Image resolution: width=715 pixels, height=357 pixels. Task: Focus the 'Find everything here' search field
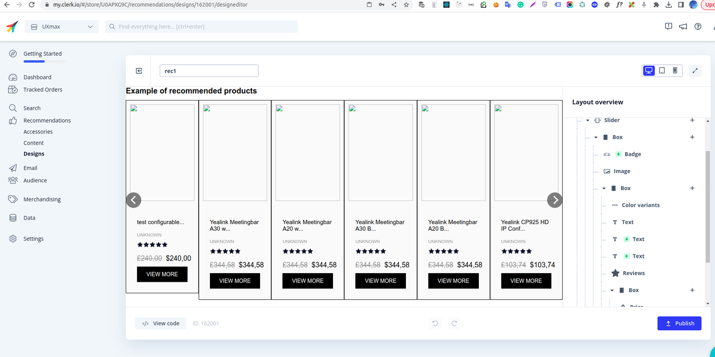(201, 27)
